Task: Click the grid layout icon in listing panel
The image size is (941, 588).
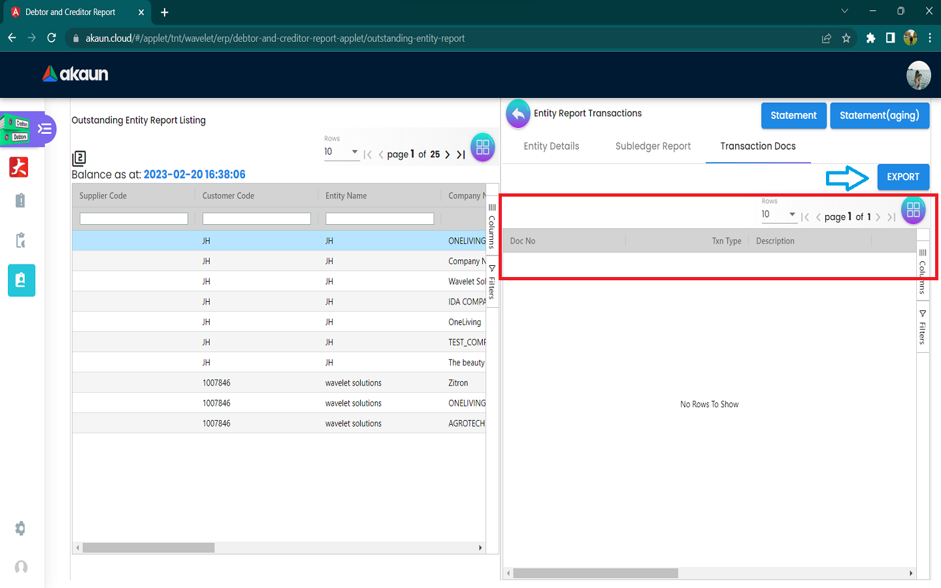Action: click(x=482, y=148)
